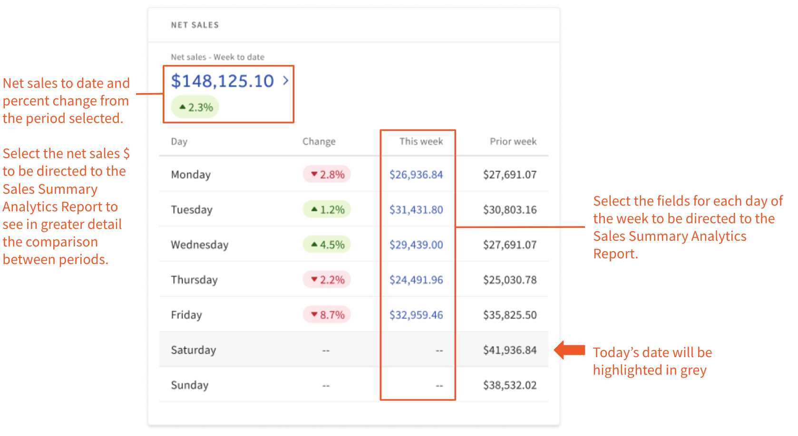798x436 pixels.
Task: Click the red down arrow beside Friday's 8.7%
Action: pyautogui.click(x=314, y=314)
